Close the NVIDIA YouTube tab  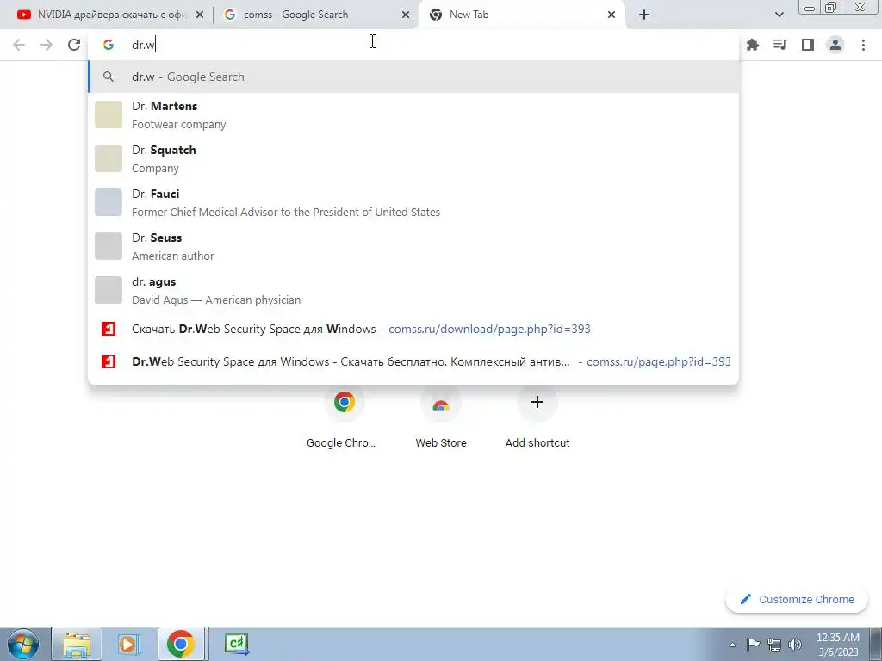coord(200,15)
